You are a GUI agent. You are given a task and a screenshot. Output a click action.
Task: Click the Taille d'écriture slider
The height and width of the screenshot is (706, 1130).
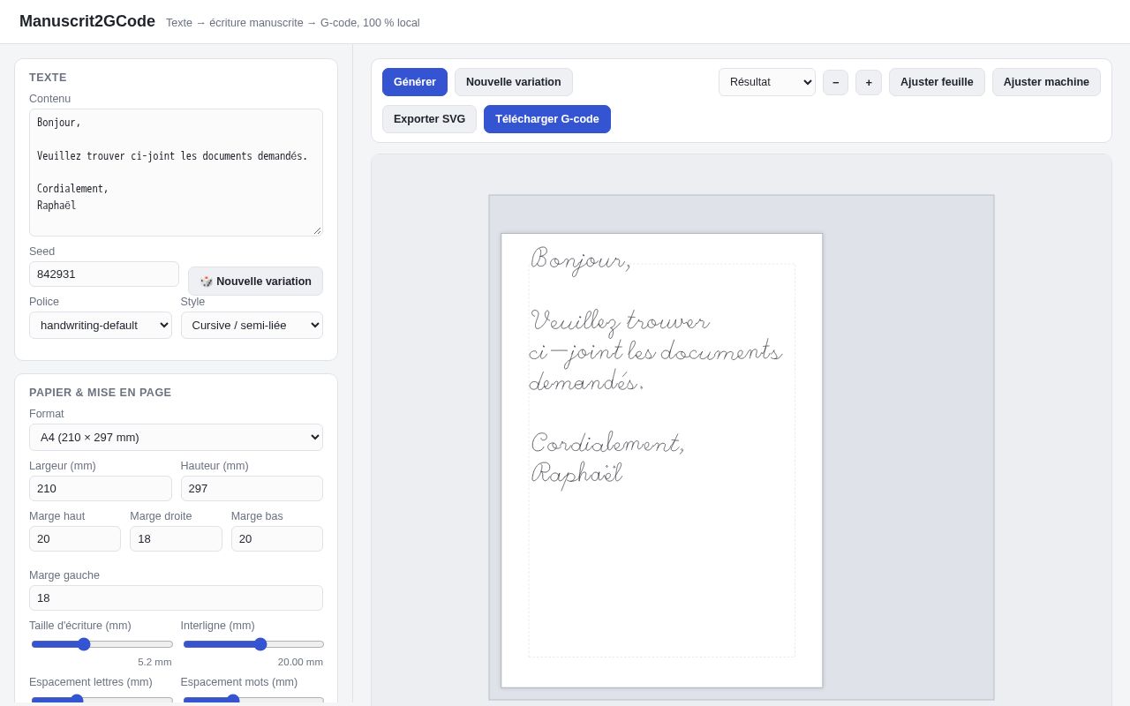pyautogui.click(x=102, y=644)
